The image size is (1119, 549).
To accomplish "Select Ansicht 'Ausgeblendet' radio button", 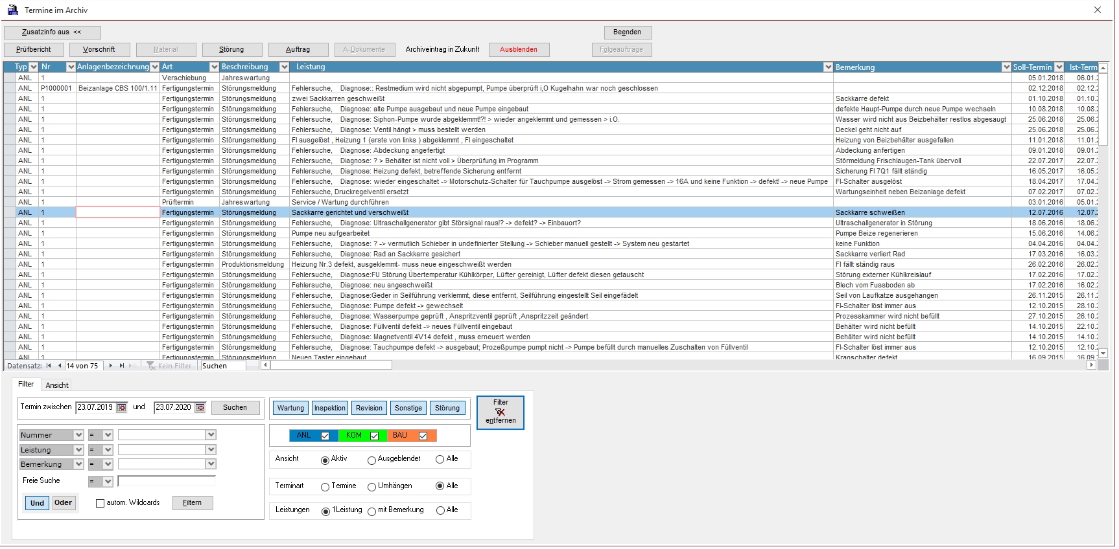I will click(371, 460).
